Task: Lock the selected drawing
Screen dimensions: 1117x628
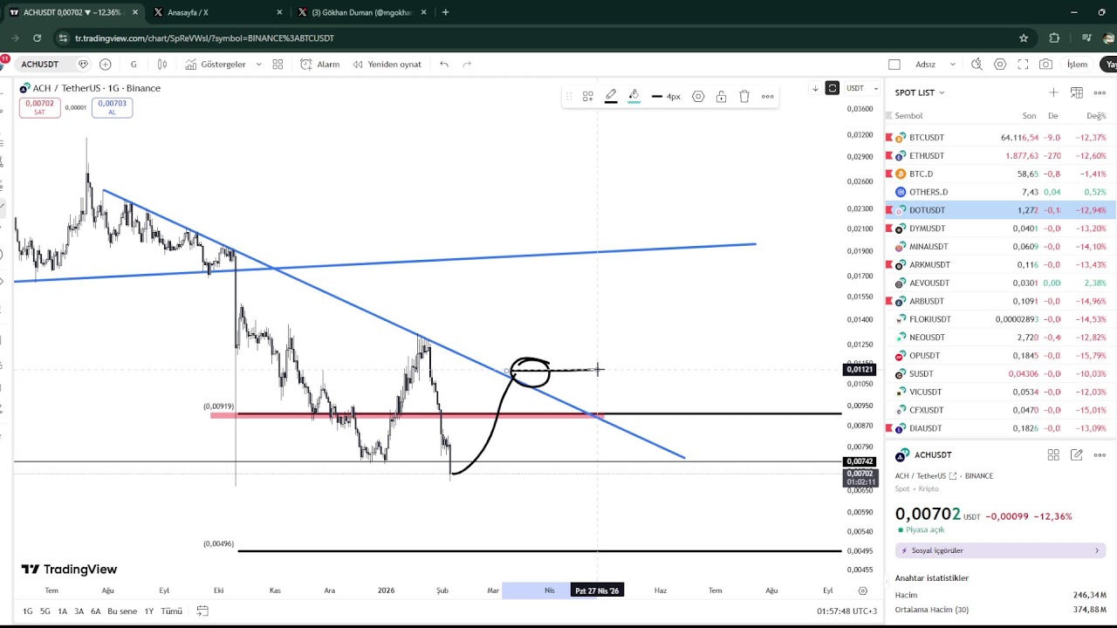Action: click(721, 97)
